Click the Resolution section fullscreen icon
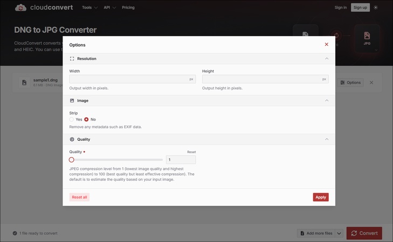The image size is (393, 242). click(x=72, y=59)
